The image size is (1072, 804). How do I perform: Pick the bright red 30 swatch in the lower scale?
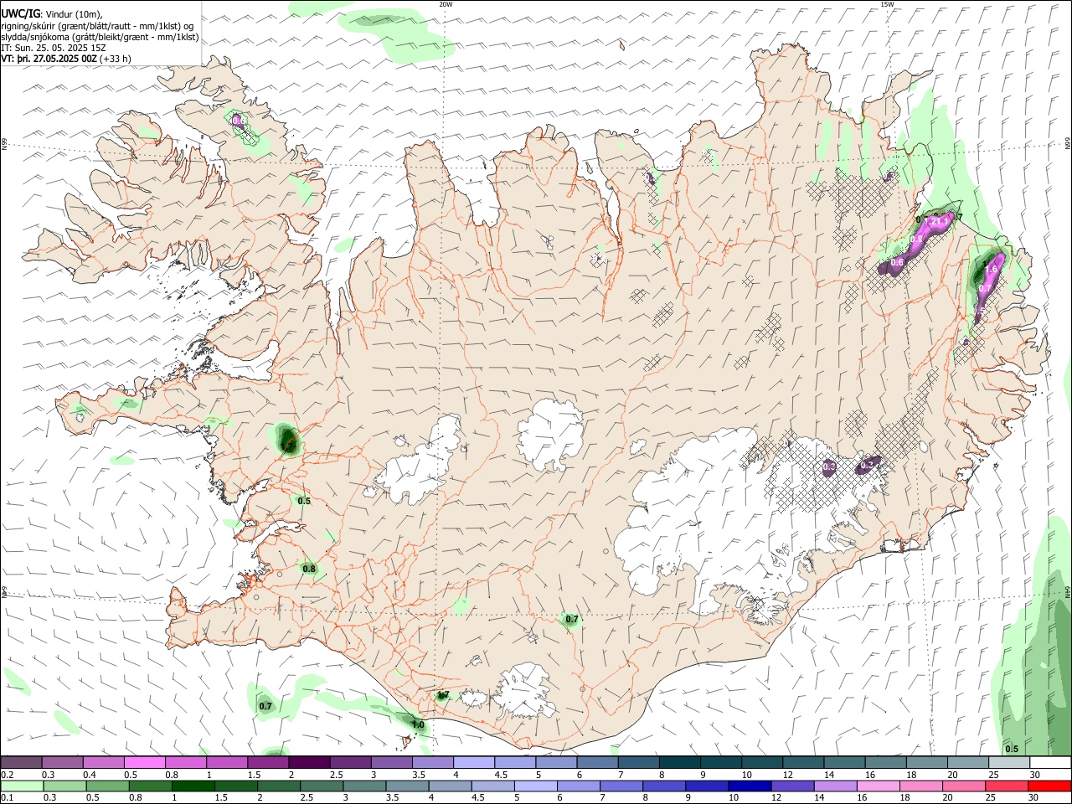point(1050,786)
